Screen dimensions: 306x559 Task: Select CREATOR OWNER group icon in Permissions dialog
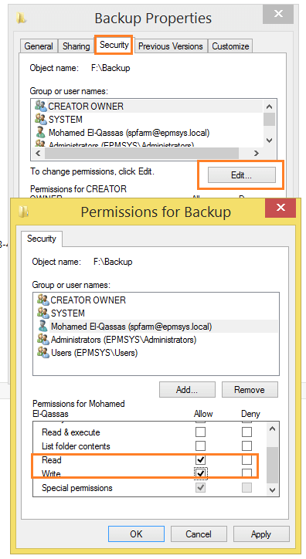point(42,300)
